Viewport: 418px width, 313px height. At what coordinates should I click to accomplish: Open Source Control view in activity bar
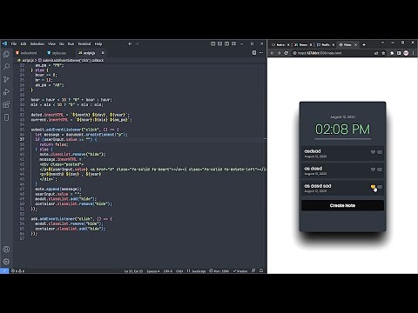6,79
